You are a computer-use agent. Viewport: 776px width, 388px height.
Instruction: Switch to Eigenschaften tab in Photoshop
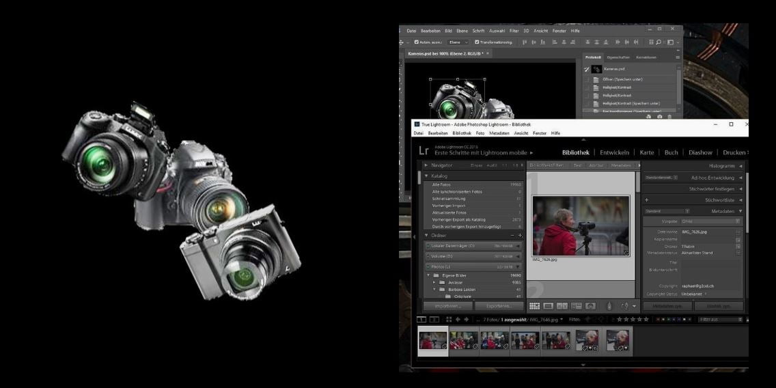[x=618, y=57]
